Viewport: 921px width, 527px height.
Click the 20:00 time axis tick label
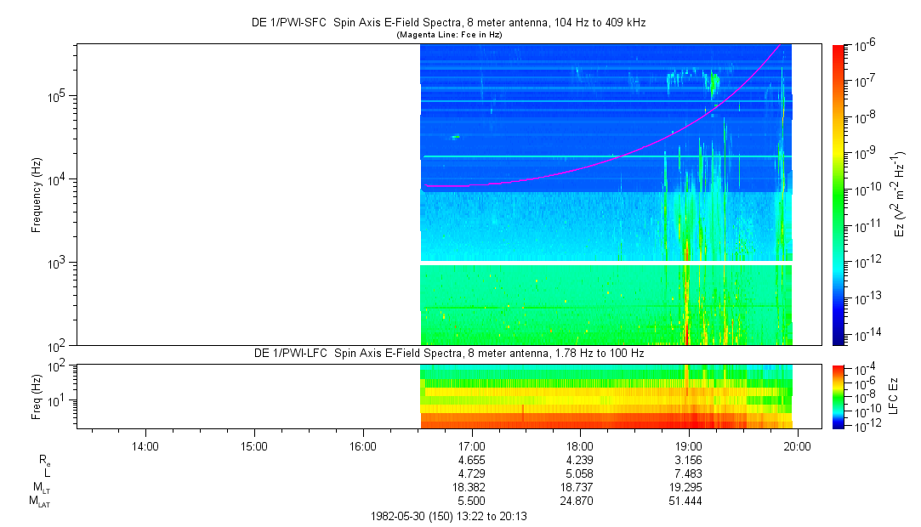pos(797,445)
